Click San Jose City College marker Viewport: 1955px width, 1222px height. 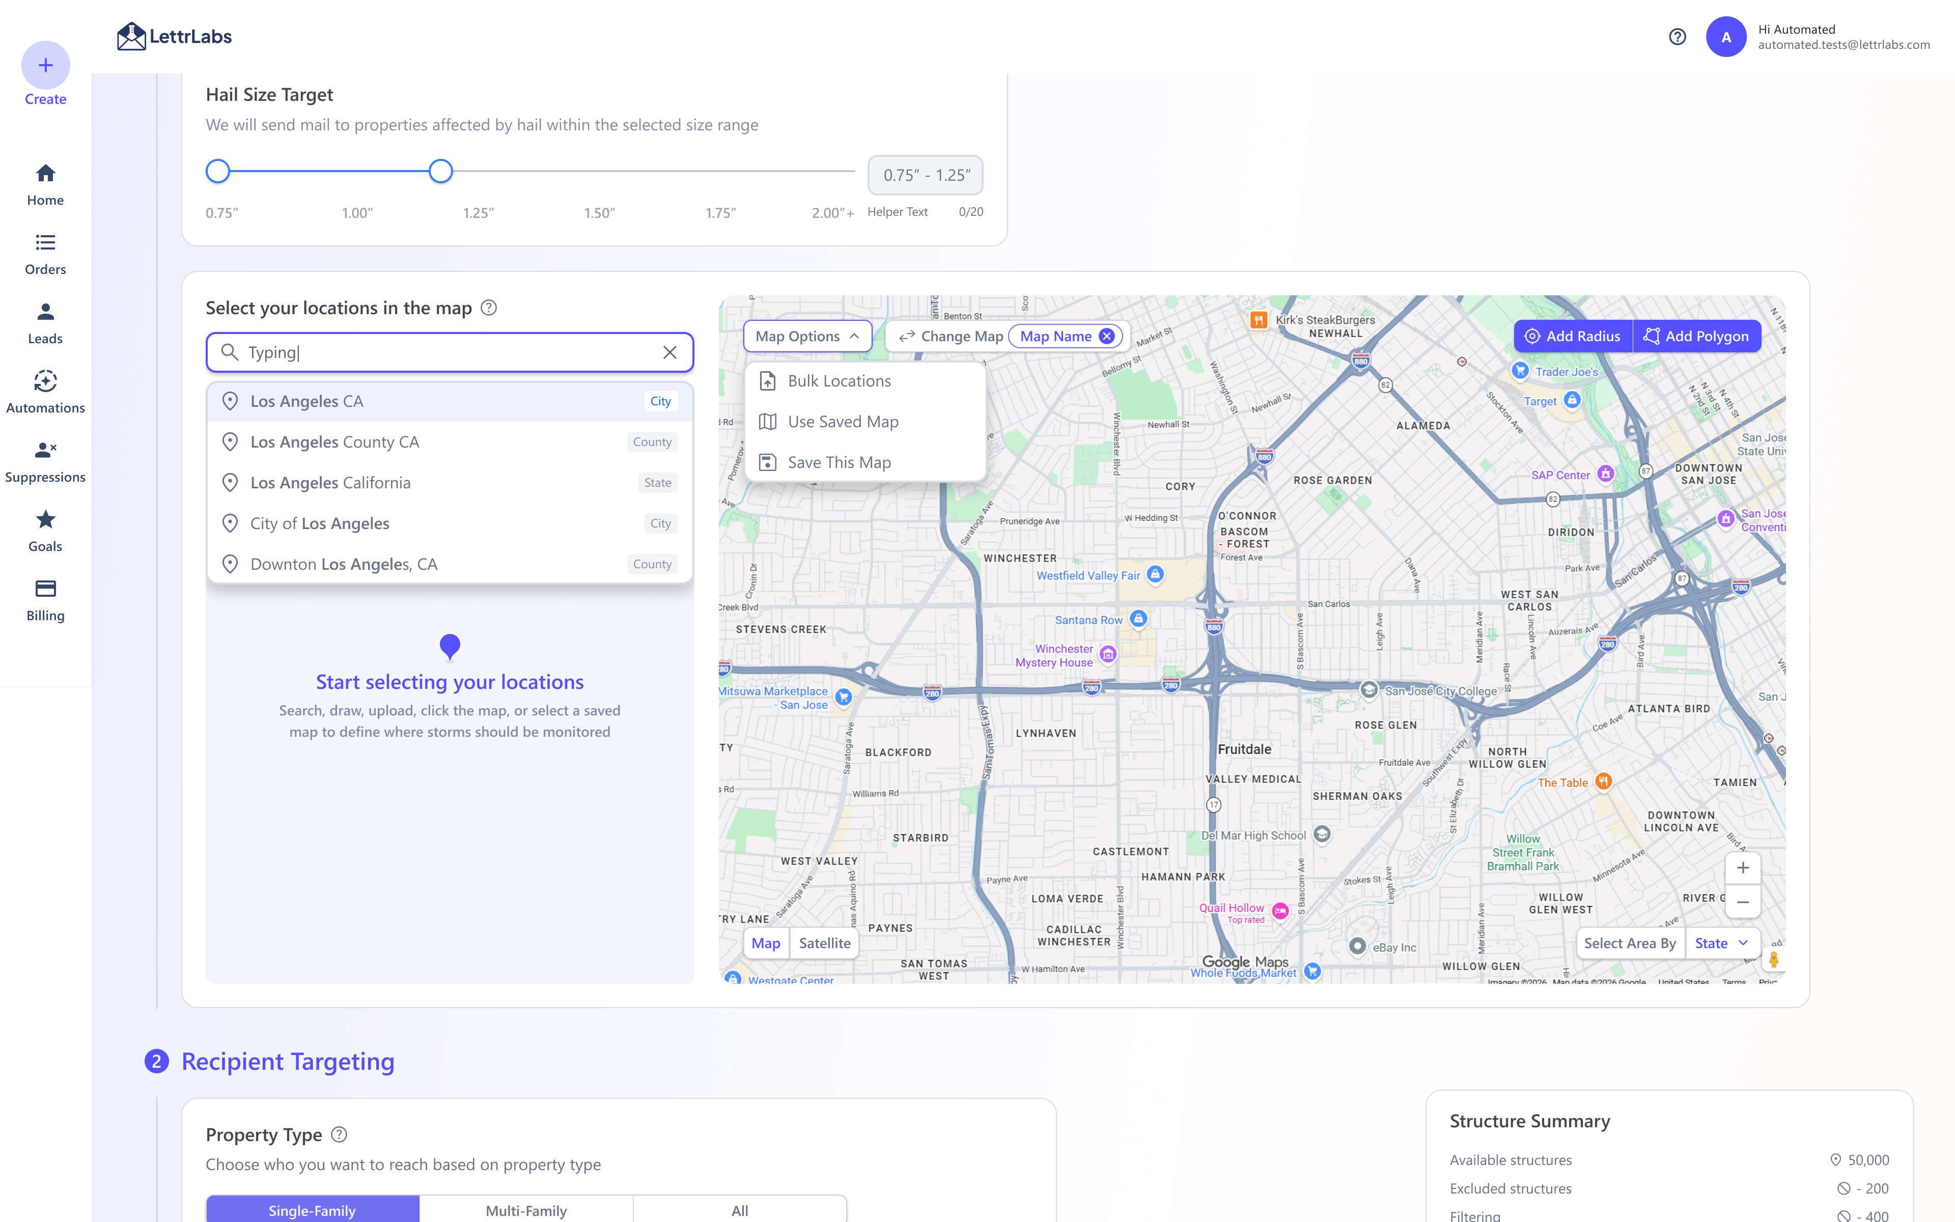(x=1368, y=689)
